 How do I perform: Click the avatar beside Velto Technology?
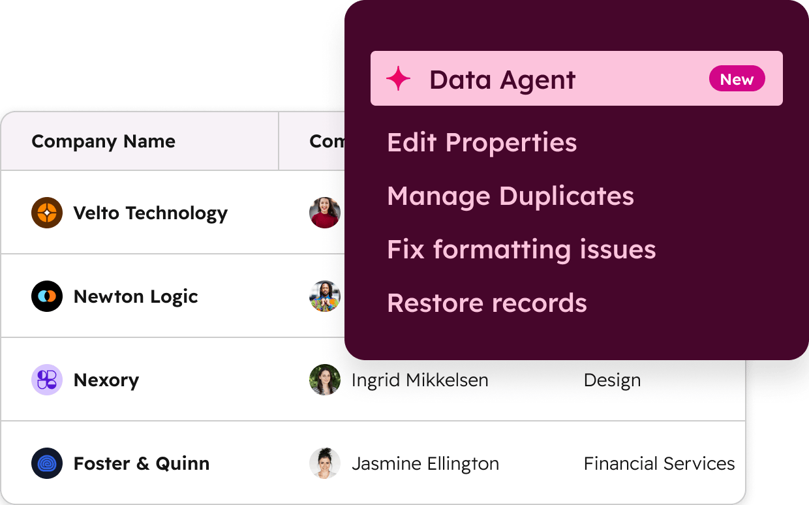(x=324, y=213)
